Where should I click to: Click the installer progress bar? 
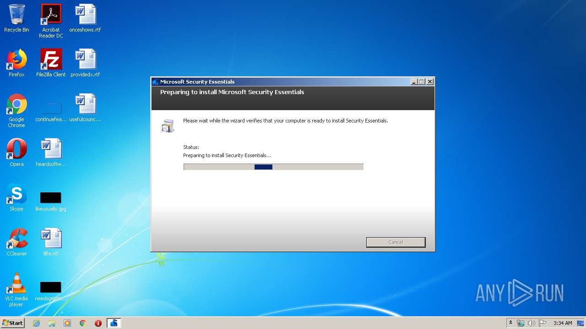[273, 167]
